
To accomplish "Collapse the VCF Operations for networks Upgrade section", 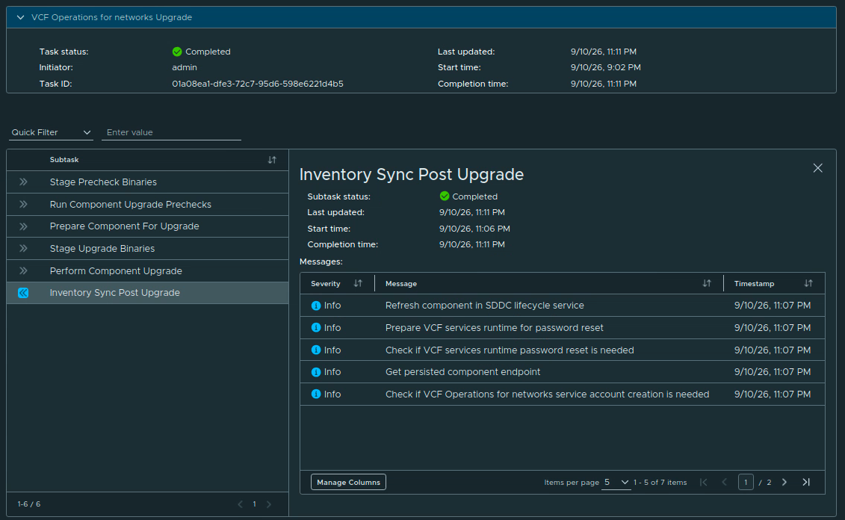I will [20, 17].
